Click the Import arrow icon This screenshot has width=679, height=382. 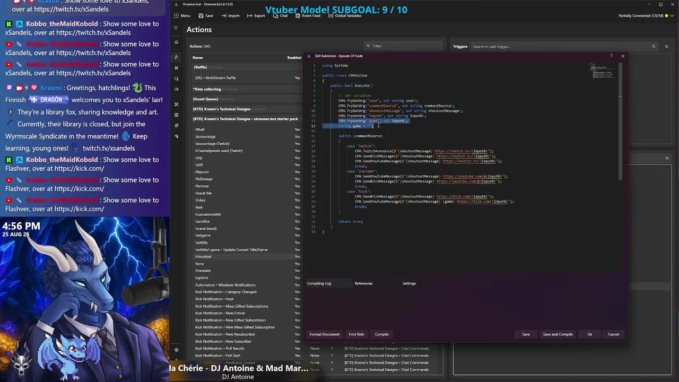click(x=224, y=16)
